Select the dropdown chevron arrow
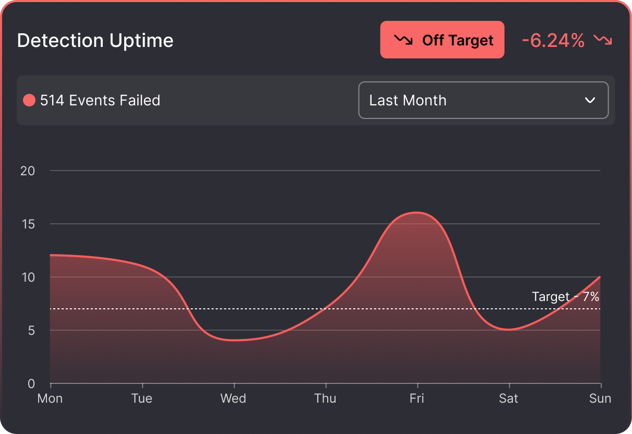This screenshot has height=434, width=632. pyautogui.click(x=590, y=100)
